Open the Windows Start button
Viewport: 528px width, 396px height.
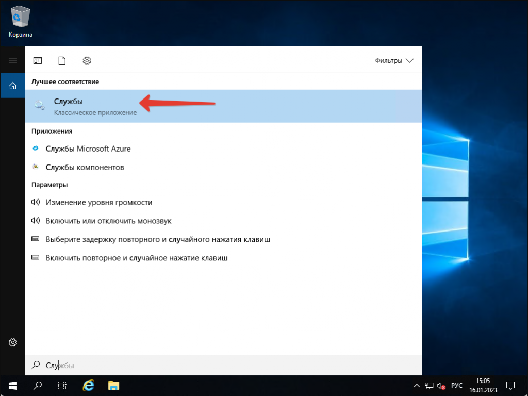[x=13, y=386]
